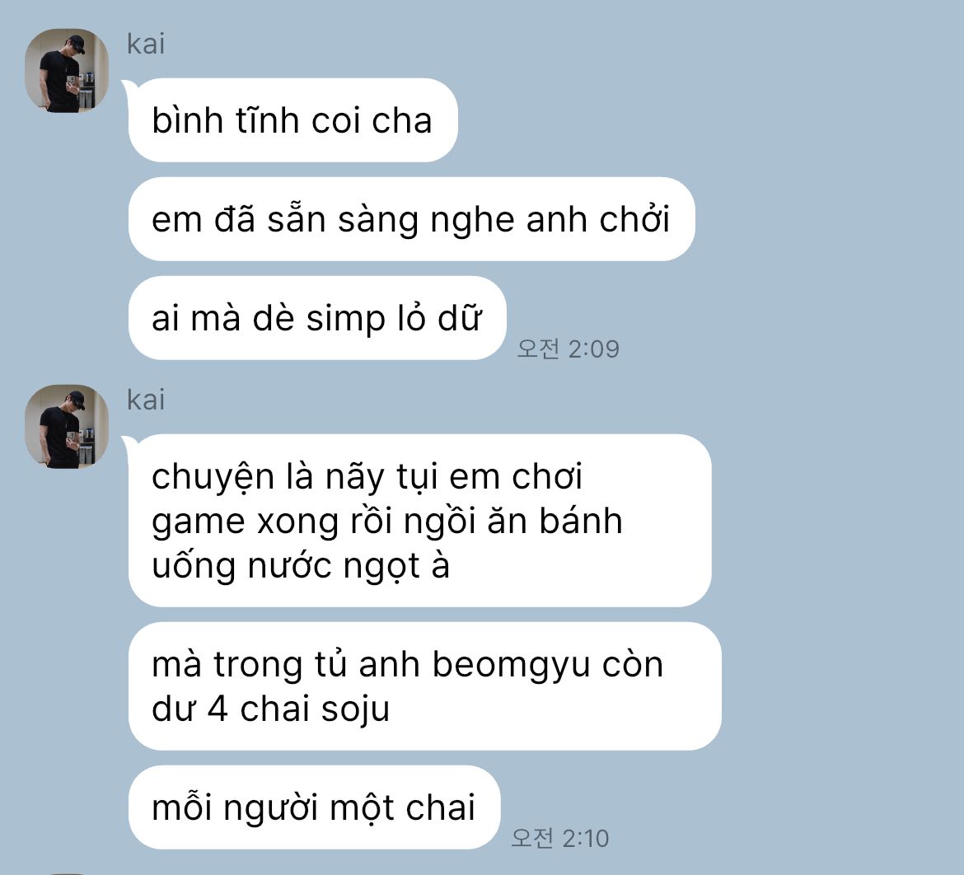Viewport: 964px width, 875px height.
Task: Open kai's profile photo next to the 'chuyện là nãy' message
Action: 67,426
